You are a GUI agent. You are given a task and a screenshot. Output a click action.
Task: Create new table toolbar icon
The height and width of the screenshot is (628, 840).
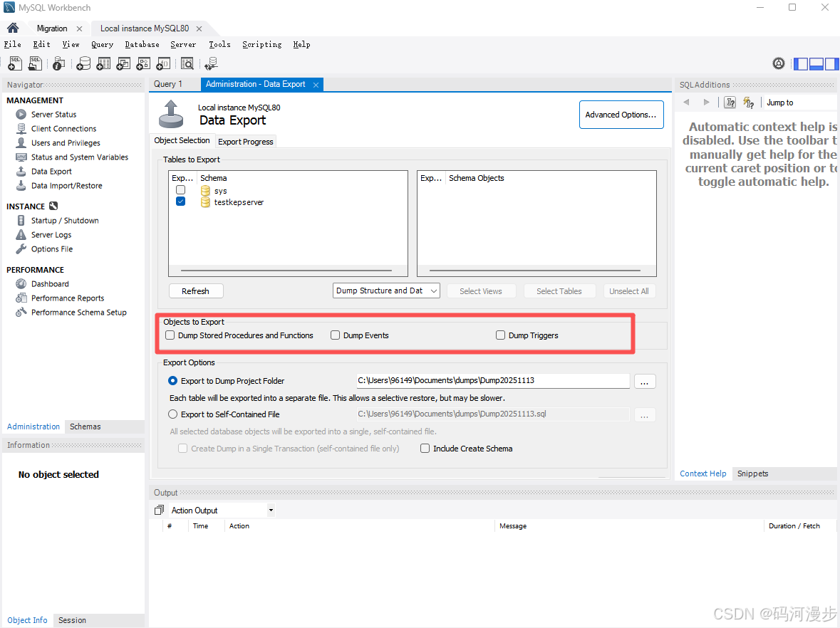click(x=103, y=63)
